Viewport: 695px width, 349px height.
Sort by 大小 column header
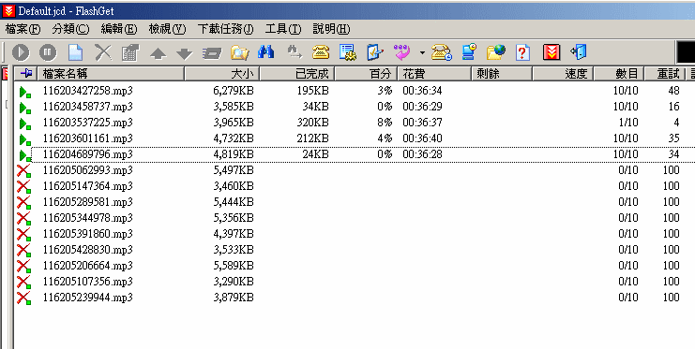(222, 73)
